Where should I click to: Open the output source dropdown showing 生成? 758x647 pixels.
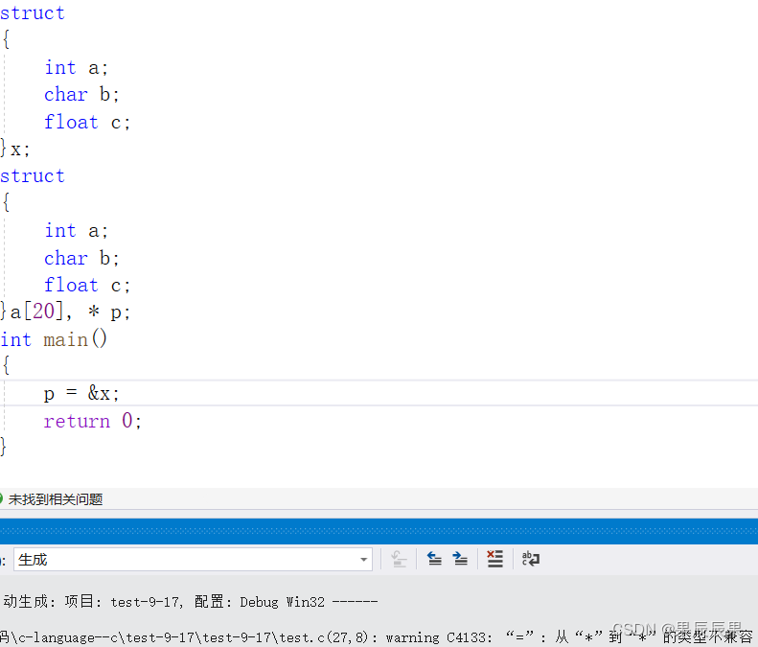click(193, 560)
